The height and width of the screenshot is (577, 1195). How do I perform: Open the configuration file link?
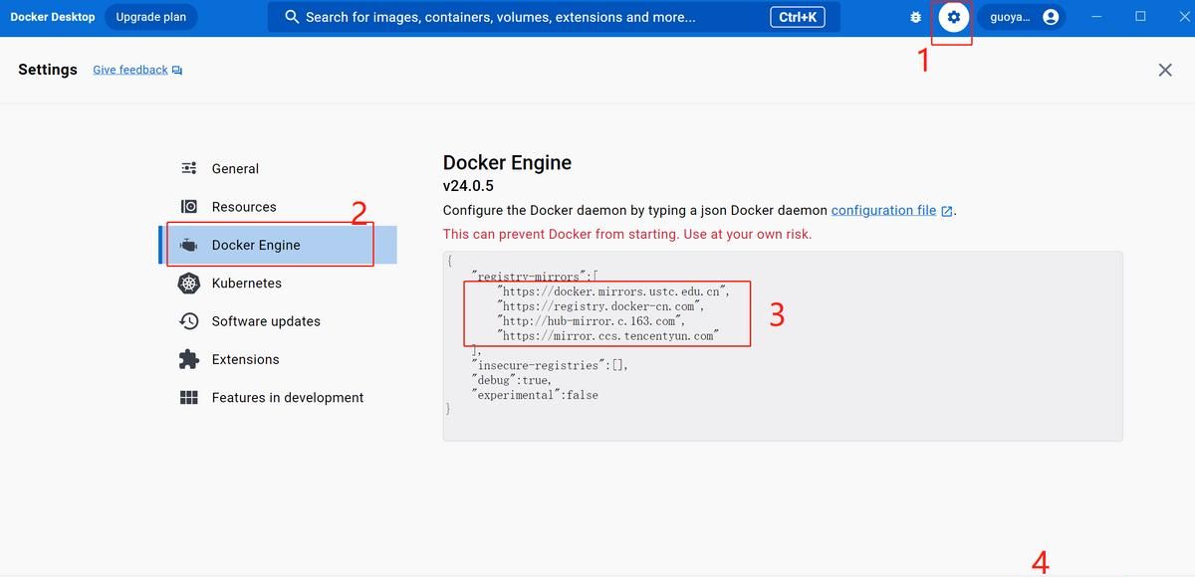[x=885, y=210]
